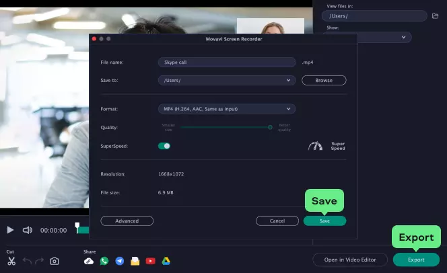Image resolution: width=447 pixels, height=273 pixels.
Task: Click the View files in path field
Action: coord(374,16)
